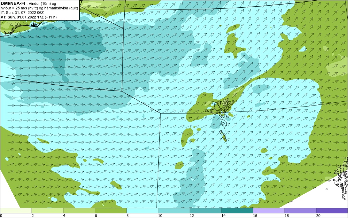This screenshot has height=218, width=348.
Task: Click the dark violet swatch above 20 m/s
Action: pyautogui.click(x=332, y=210)
